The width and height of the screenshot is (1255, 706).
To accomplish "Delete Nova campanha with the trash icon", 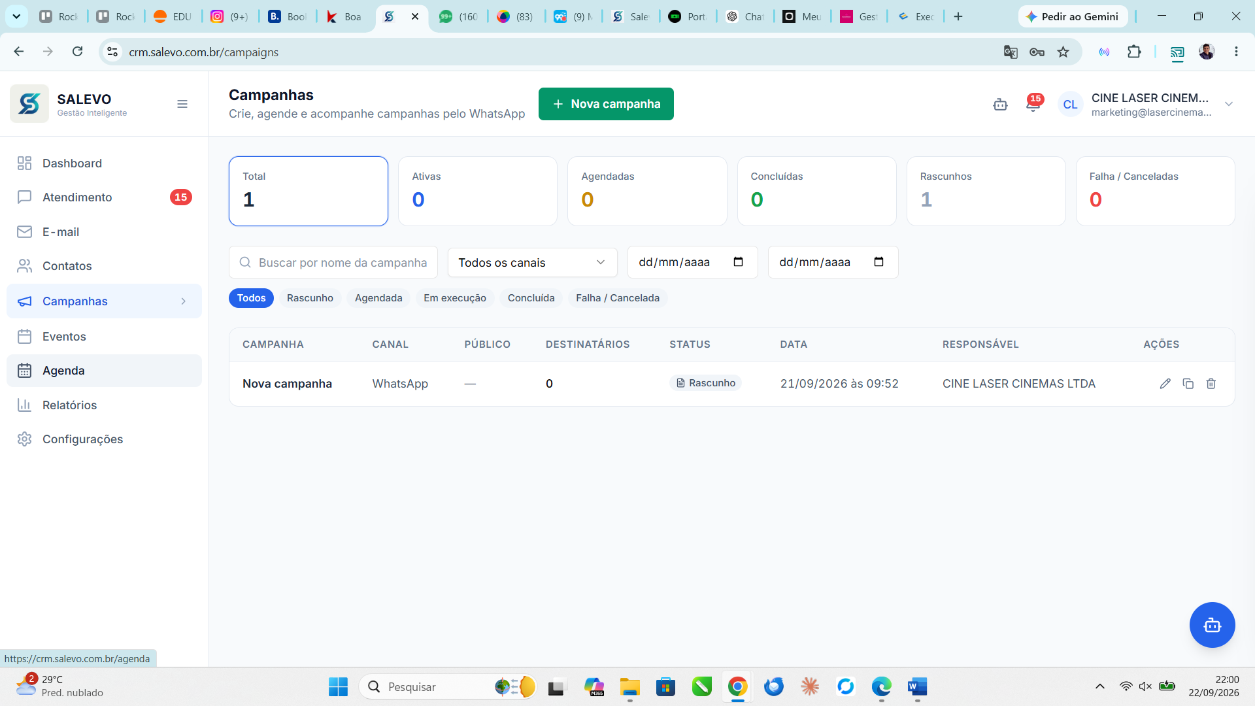I will [x=1211, y=384].
